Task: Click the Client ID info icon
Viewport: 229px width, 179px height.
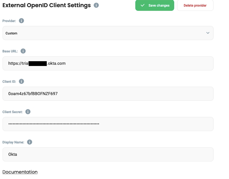Action: [x=21, y=81]
